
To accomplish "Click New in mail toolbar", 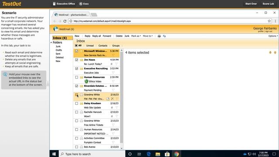I will [77, 36].
